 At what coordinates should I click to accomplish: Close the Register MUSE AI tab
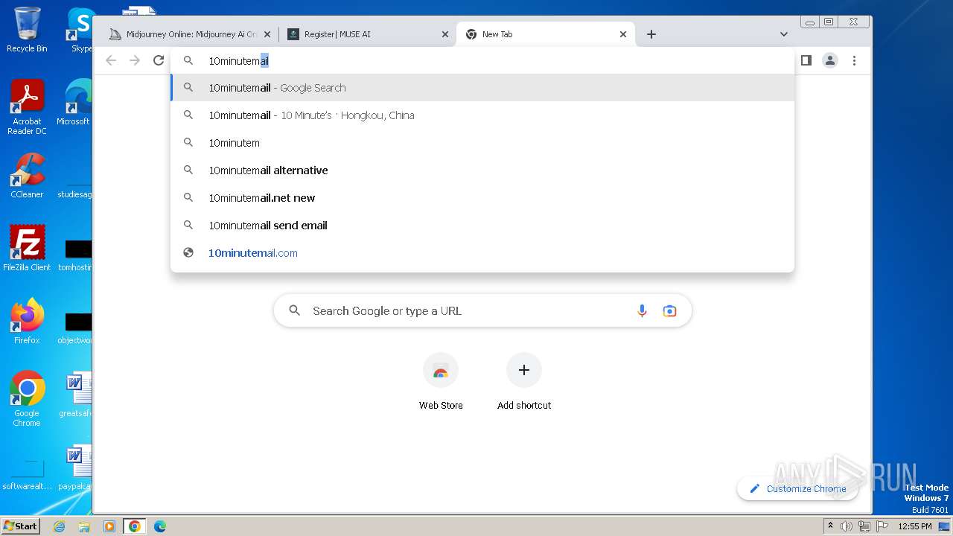[x=445, y=34]
